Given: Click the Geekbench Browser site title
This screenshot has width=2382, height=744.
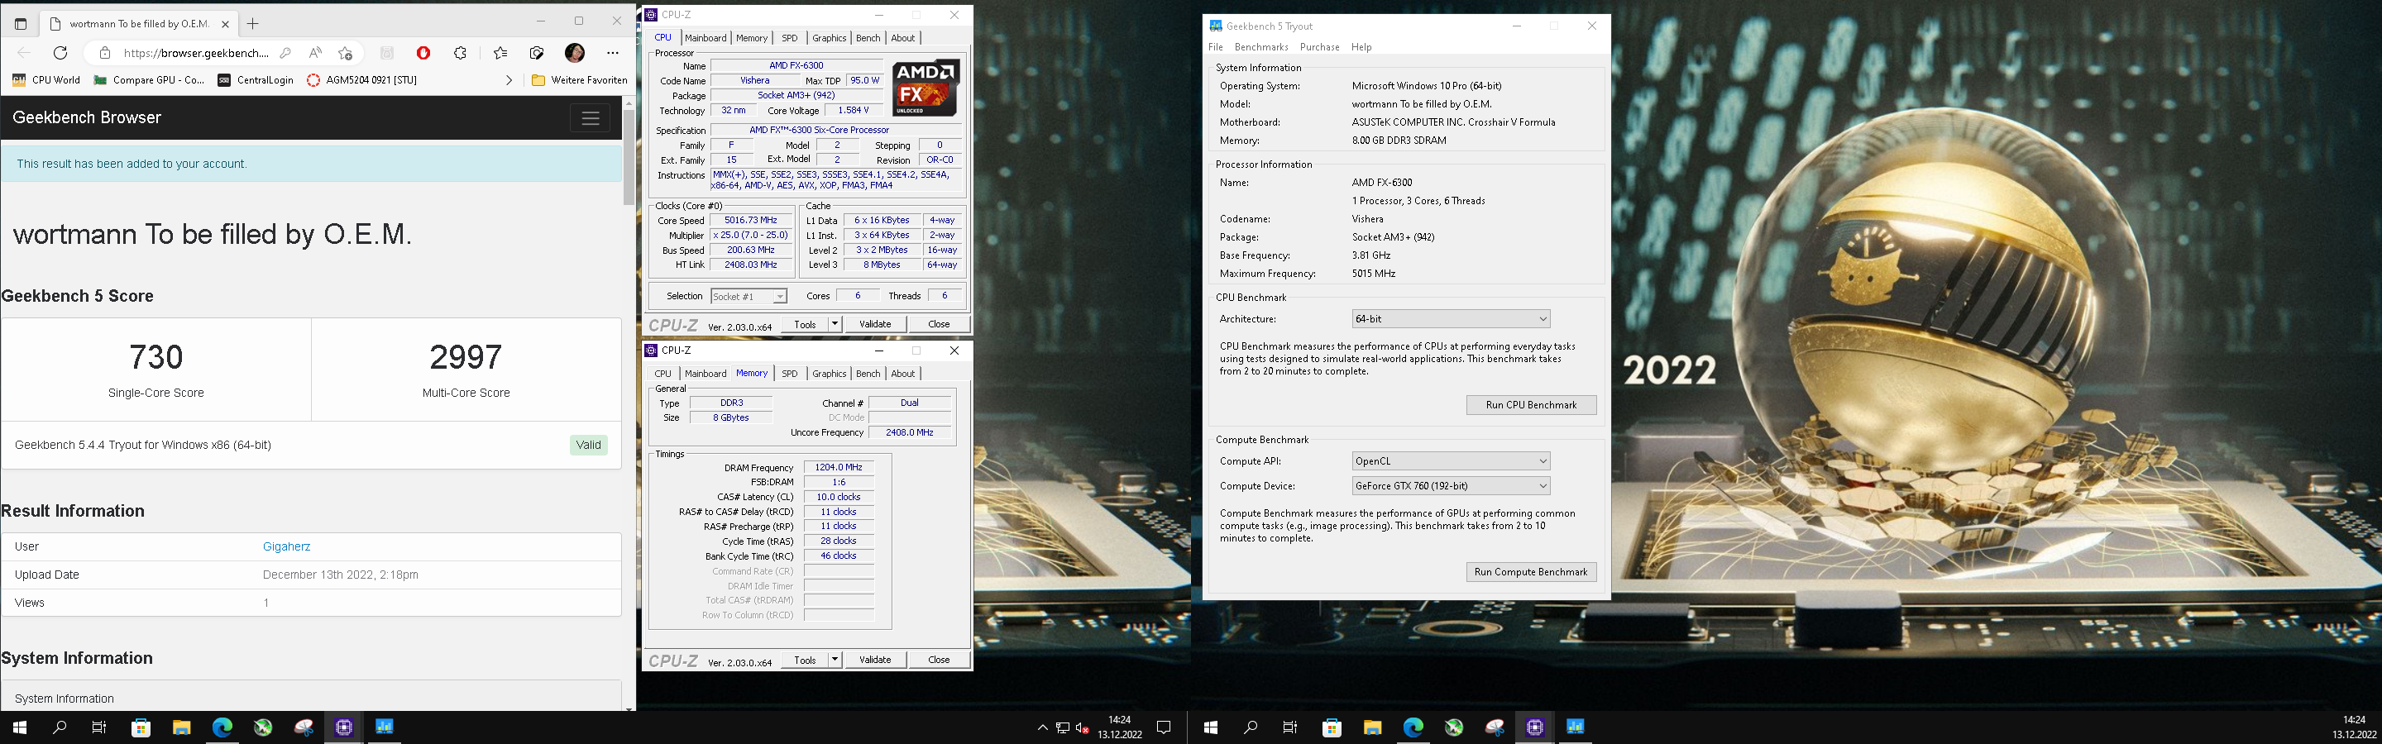Looking at the screenshot, I should (x=87, y=117).
